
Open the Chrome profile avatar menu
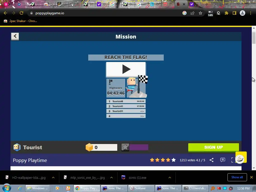[x=242, y=13]
